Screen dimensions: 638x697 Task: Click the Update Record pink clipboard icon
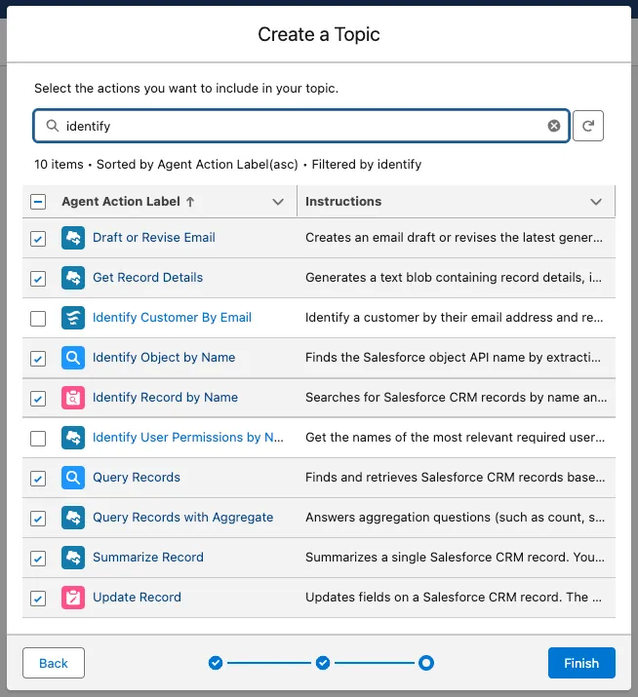tap(73, 598)
